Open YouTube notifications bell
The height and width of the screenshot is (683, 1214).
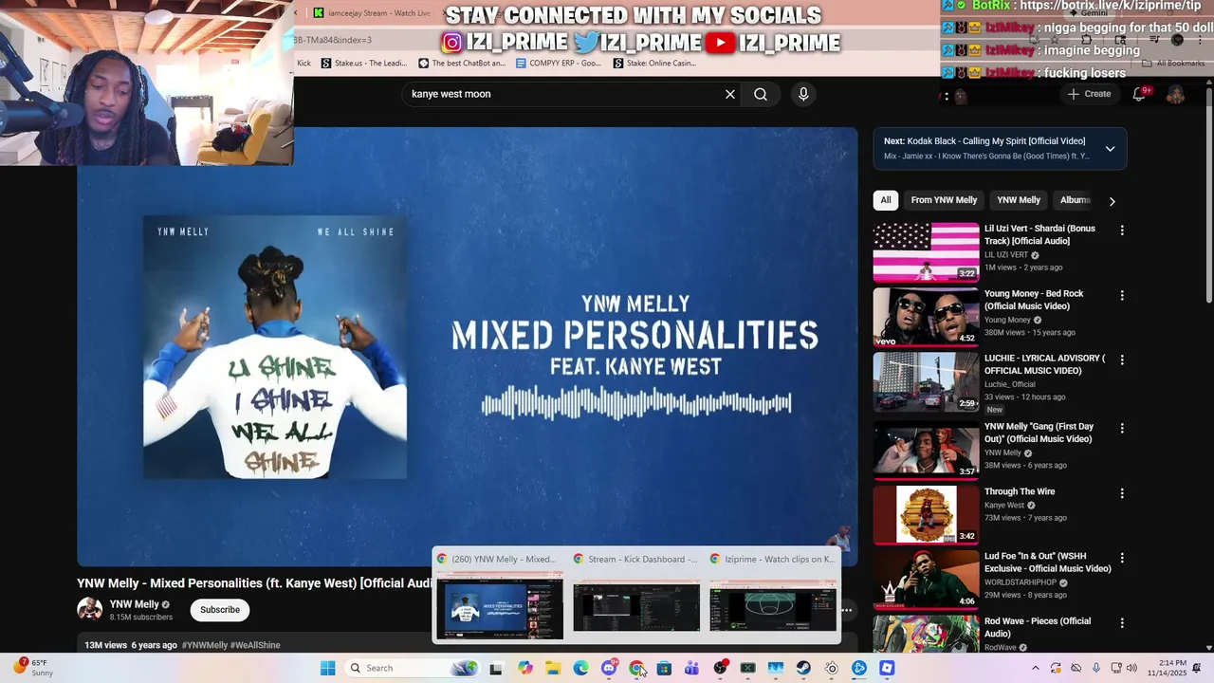1141,94
